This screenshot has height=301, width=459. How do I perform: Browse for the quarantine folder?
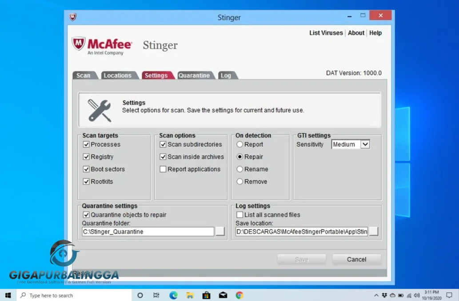220,231
